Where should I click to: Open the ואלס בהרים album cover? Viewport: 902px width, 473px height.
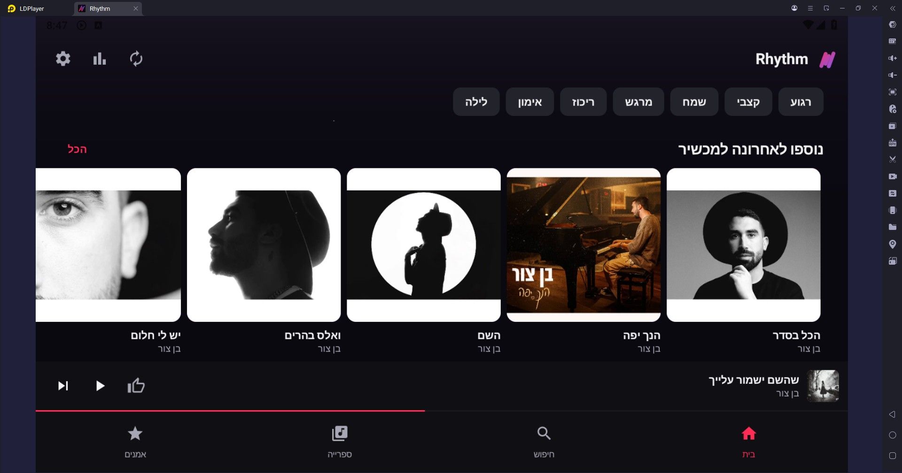tap(264, 245)
